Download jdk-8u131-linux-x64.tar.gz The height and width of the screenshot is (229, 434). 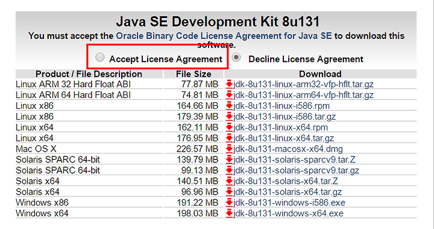284,138
